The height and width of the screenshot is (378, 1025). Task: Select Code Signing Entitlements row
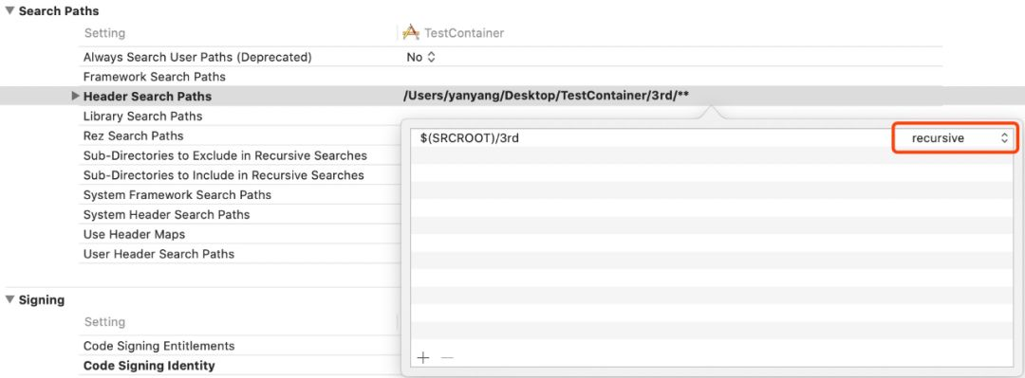pos(240,346)
